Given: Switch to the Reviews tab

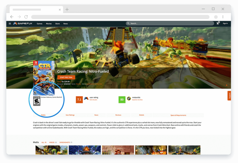Looking at the screenshot, I should [118, 115].
